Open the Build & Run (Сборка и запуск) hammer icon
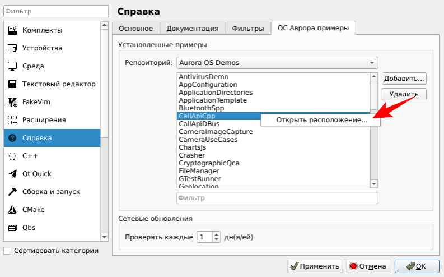 pos(12,192)
